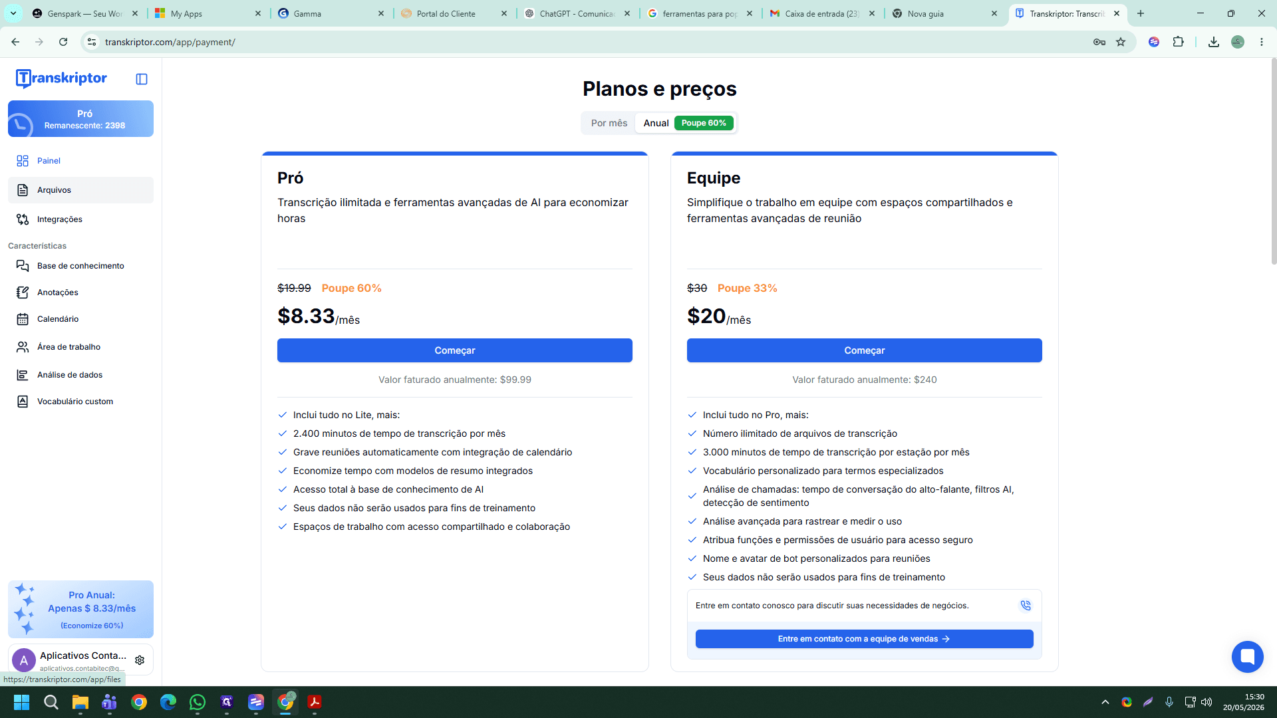Show hidden system tray icons
This screenshot has width=1277, height=718.
(x=1105, y=702)
